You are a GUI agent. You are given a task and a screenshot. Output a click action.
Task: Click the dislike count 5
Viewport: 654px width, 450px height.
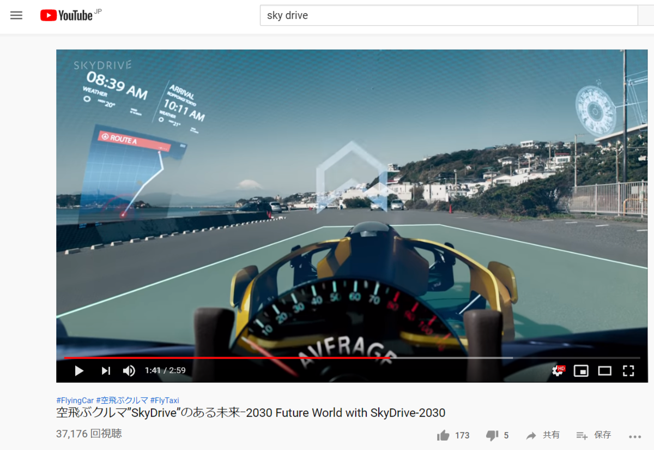pos(506,435)
